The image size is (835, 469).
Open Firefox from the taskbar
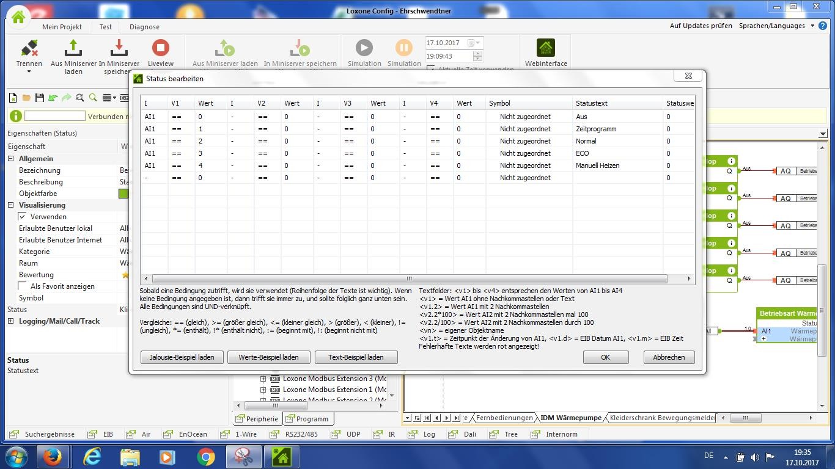[52, 456]
